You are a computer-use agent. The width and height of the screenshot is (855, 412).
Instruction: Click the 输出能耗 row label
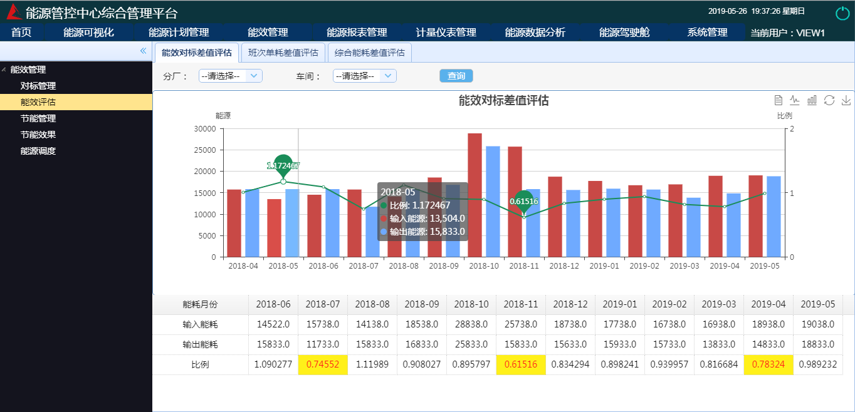[200, 344]
